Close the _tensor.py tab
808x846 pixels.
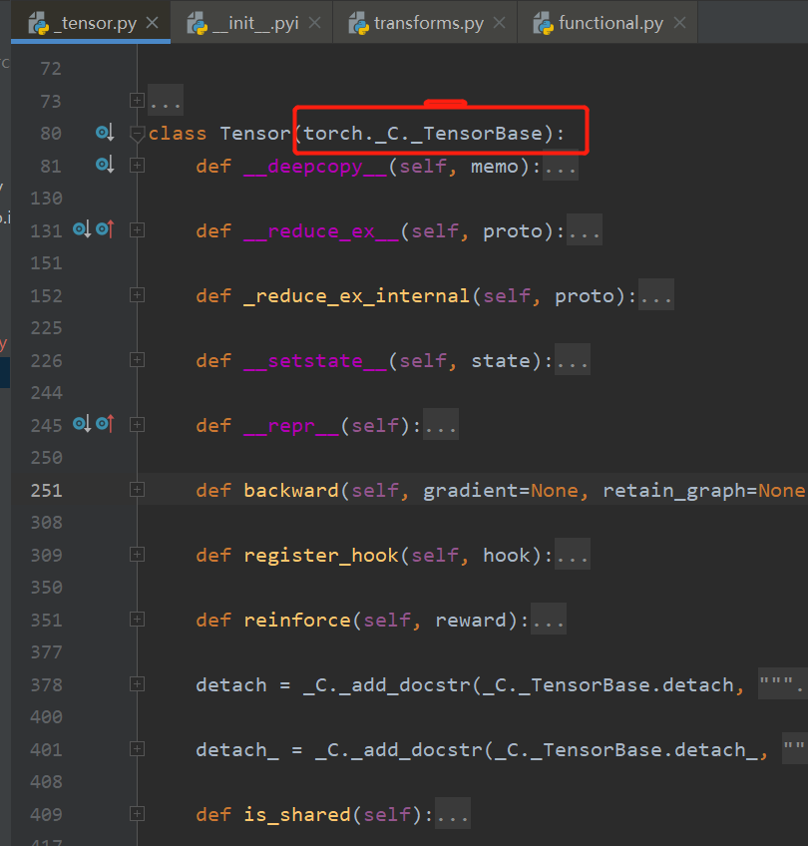pyautogui.click(x=152, y=23)
